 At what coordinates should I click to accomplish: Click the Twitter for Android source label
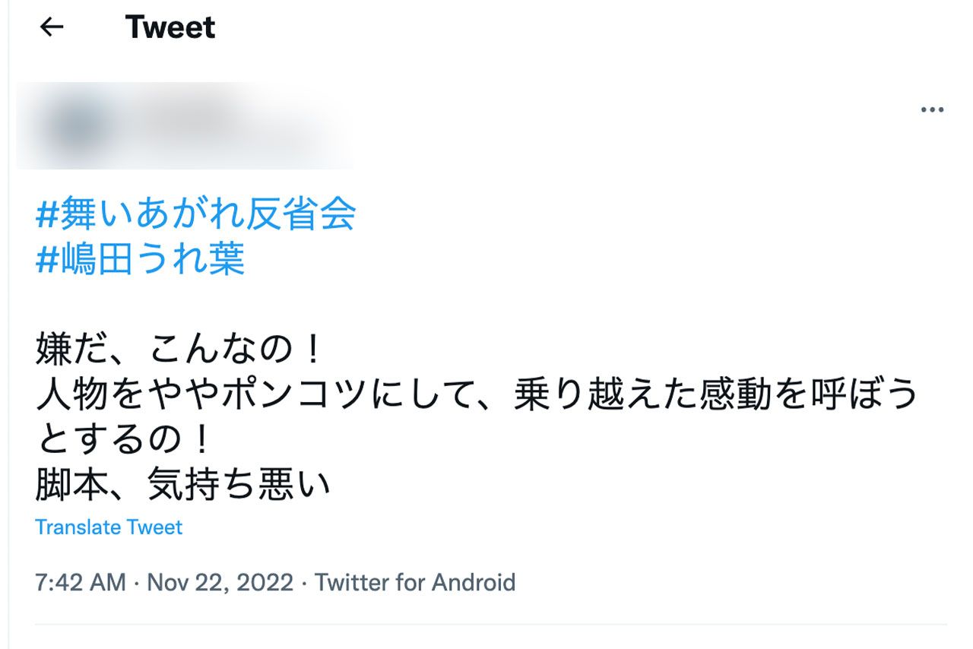[x=417, y=583]
